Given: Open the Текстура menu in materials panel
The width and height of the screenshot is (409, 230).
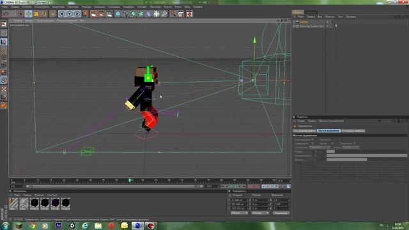Looking at the screenshot, I should tap(52, 195).
